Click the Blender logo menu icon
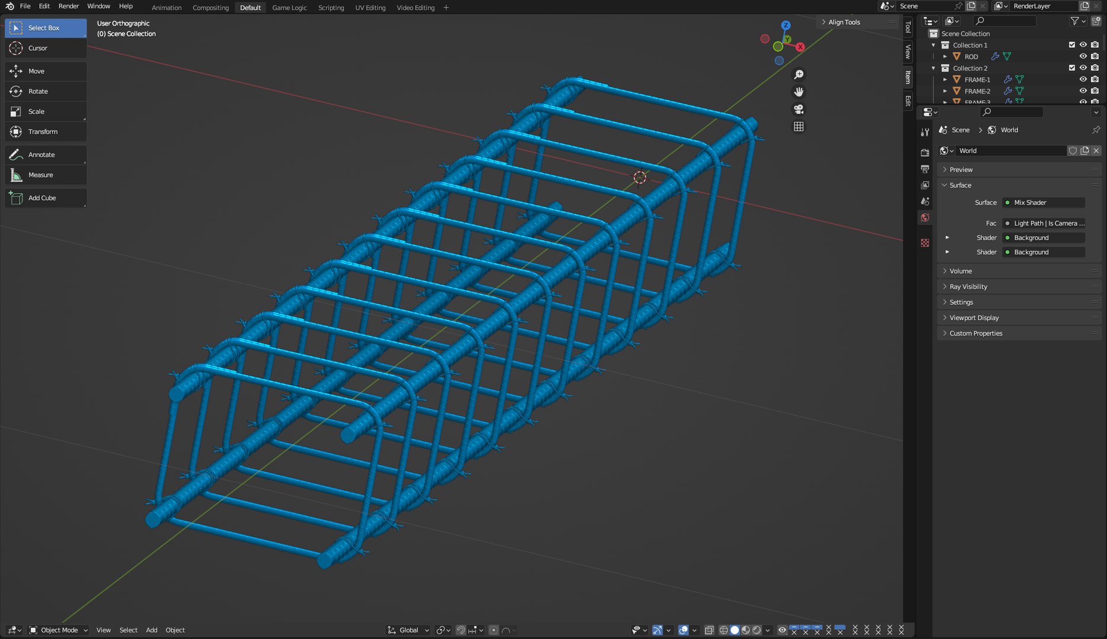The height and width of the screenshot is (639, 1107). coord(9,6)
